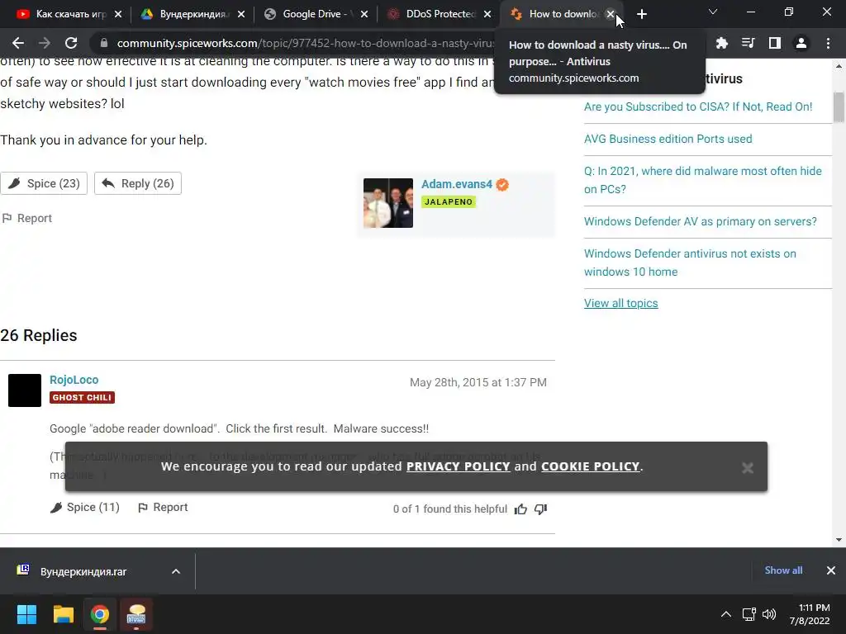Close the Вундеркиндия tab
Screen dimensions: 846x634
coord(241,14)
